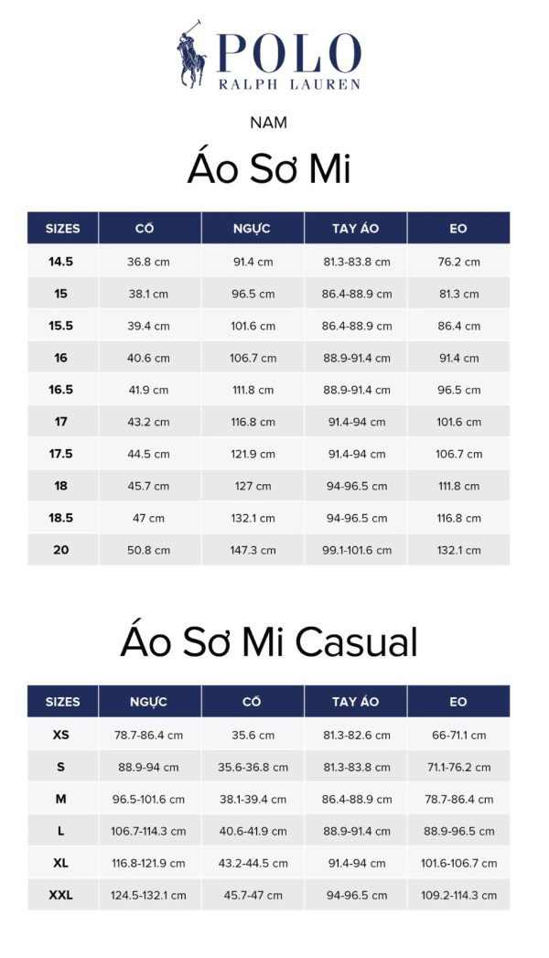Click the 35.6 cm neck cell for XS
This screenshot has height=958, width=549.
point(253,735)
